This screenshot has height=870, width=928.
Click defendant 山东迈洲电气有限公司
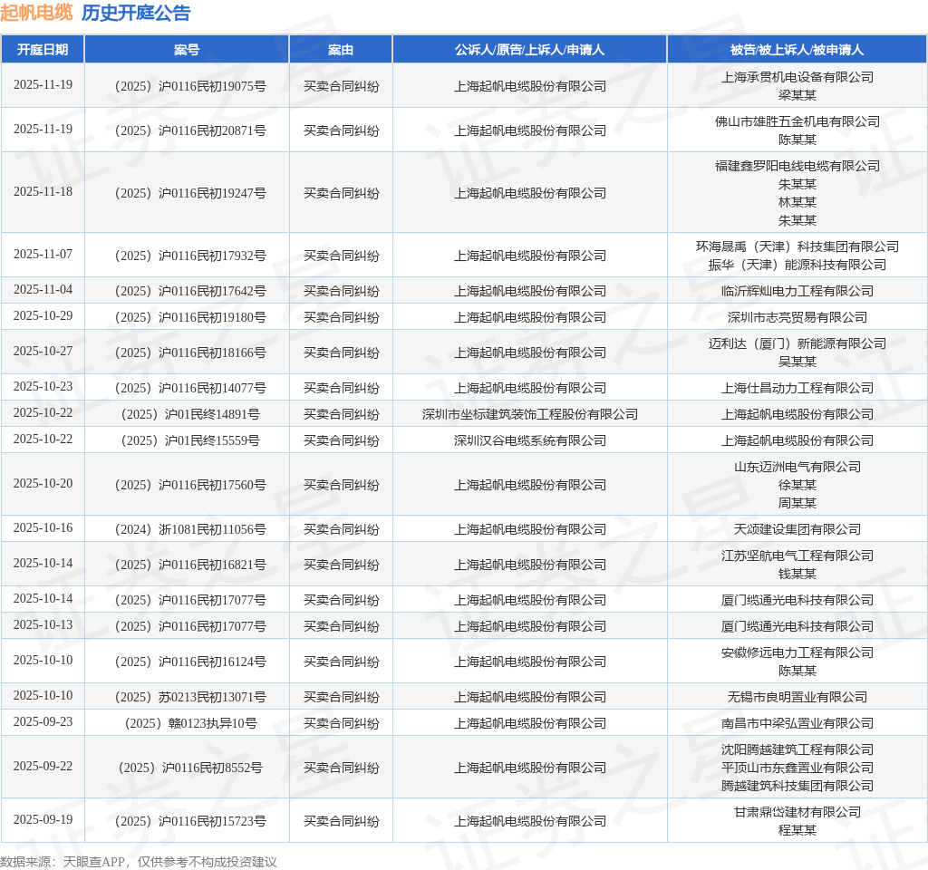point(797,467)
